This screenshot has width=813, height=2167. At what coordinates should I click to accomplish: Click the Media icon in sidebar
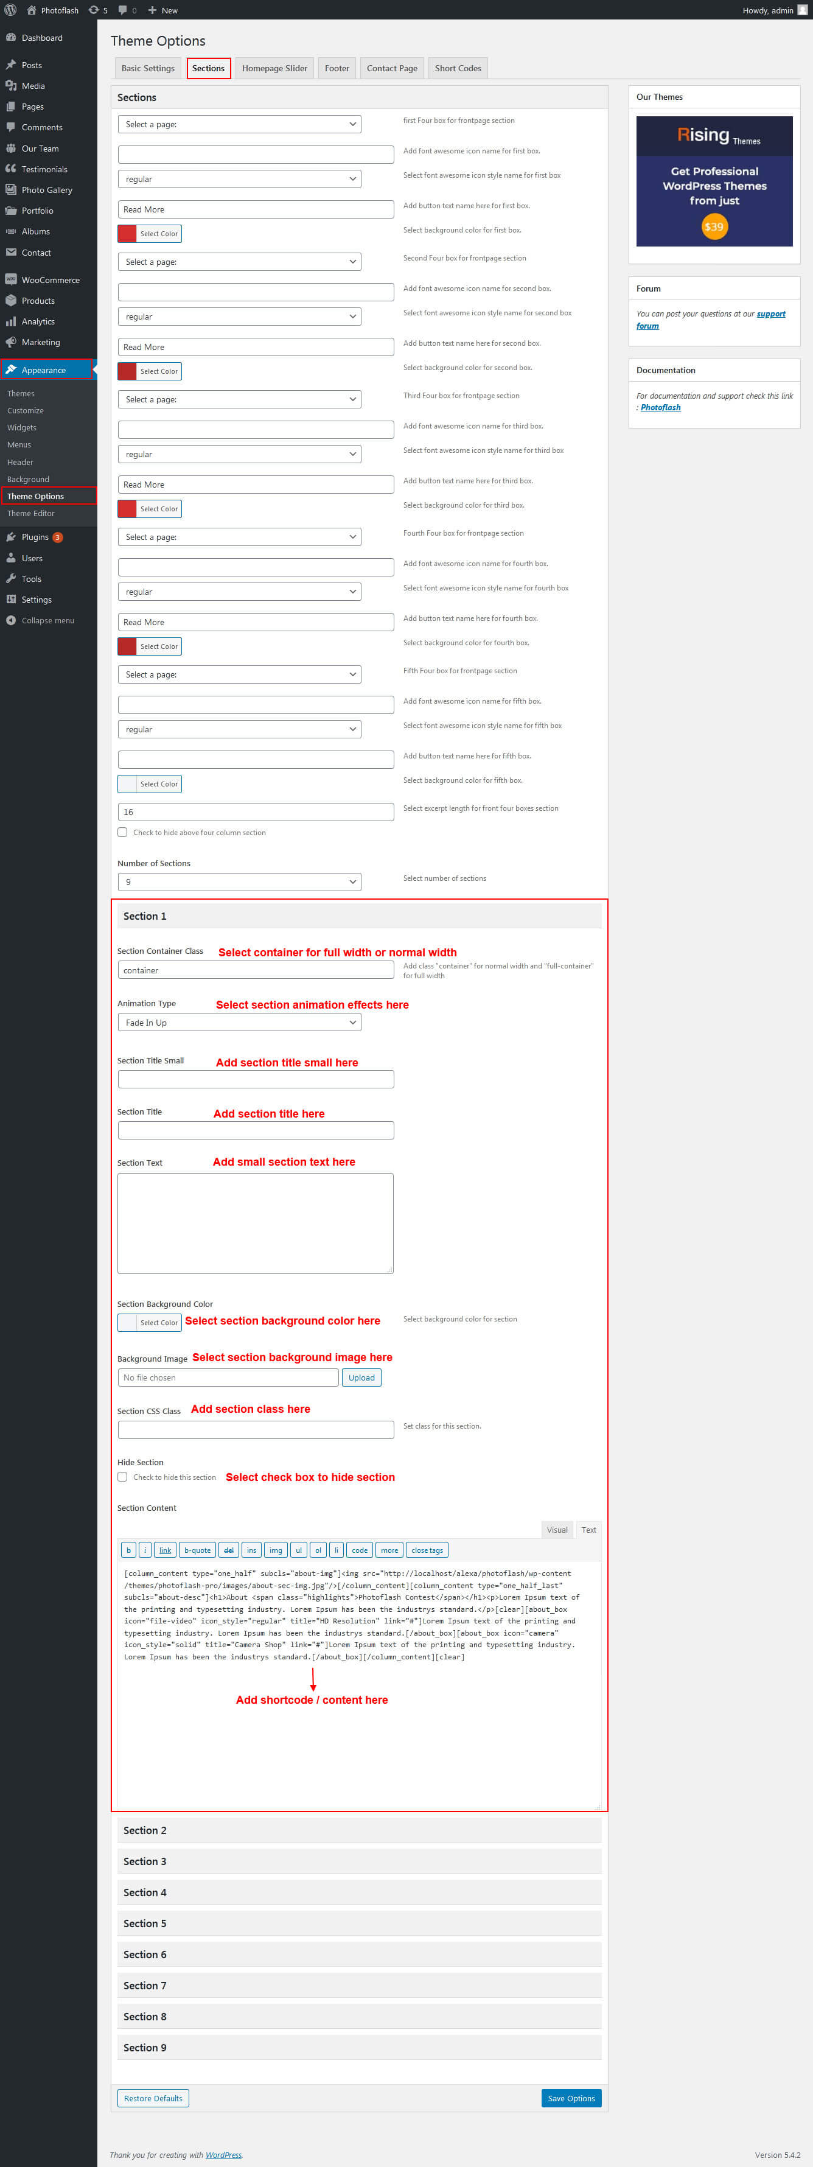tap(11, 86)
